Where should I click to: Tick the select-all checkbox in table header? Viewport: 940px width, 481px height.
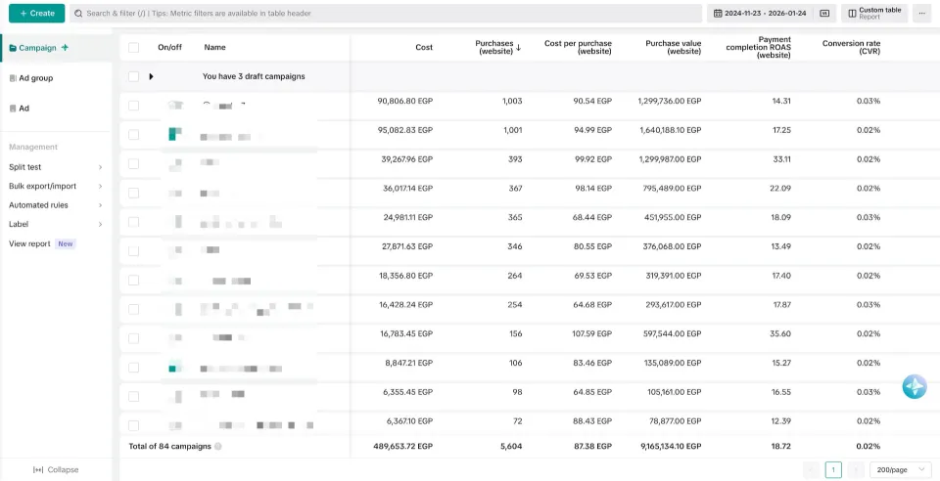click(x=134, y=47)
